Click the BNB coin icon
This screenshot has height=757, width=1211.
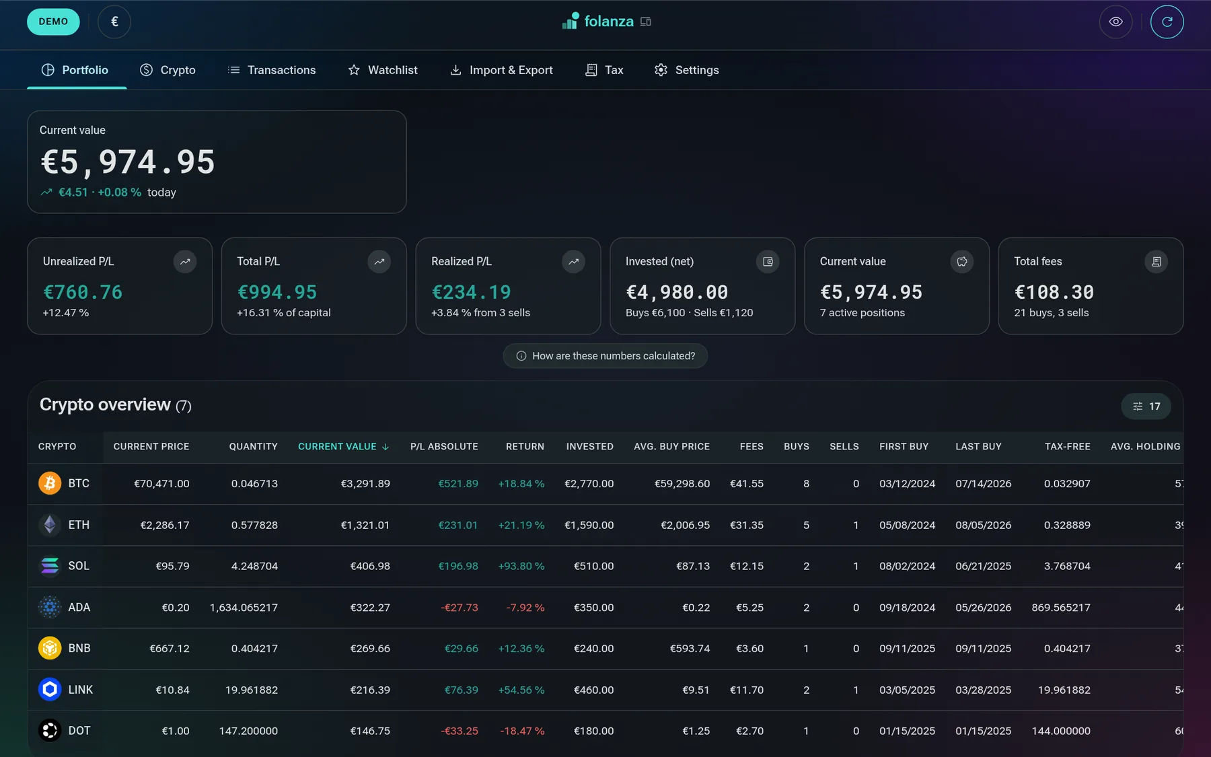(x=50, y=648)
